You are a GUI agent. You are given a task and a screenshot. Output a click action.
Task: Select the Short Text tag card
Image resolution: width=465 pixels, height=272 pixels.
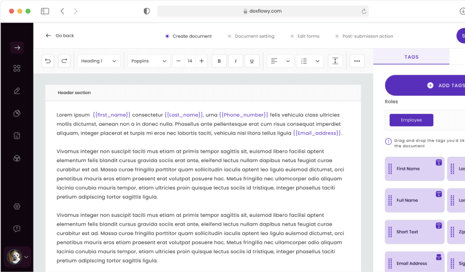point(415,232)
